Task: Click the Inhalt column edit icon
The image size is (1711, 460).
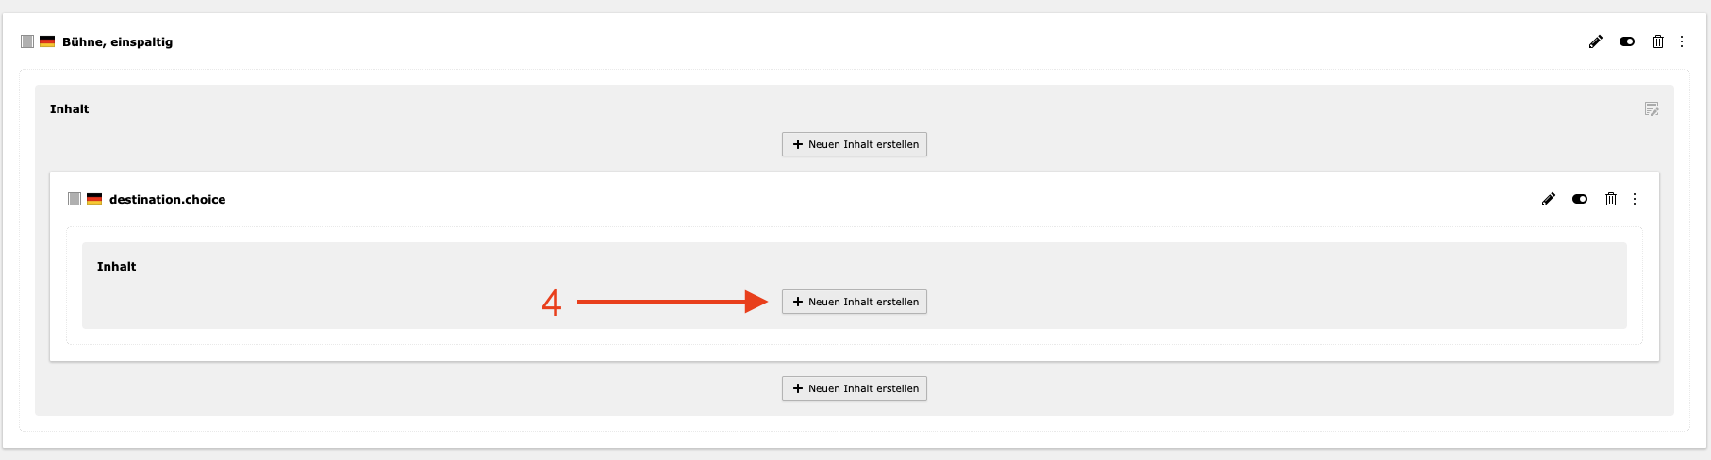Action: 1652,109
